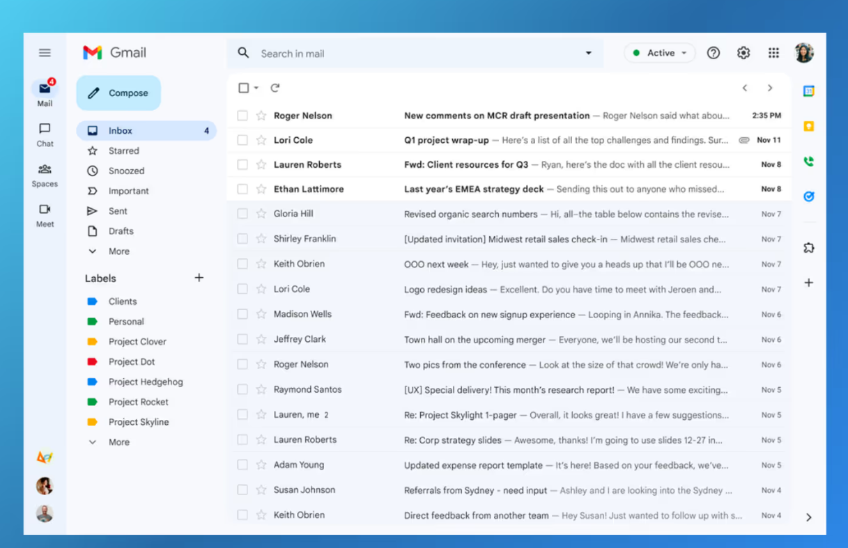The width and height of the screenshot is (848, 548).
Task: Refresh the inbox
Action: (x=275, y=88)
